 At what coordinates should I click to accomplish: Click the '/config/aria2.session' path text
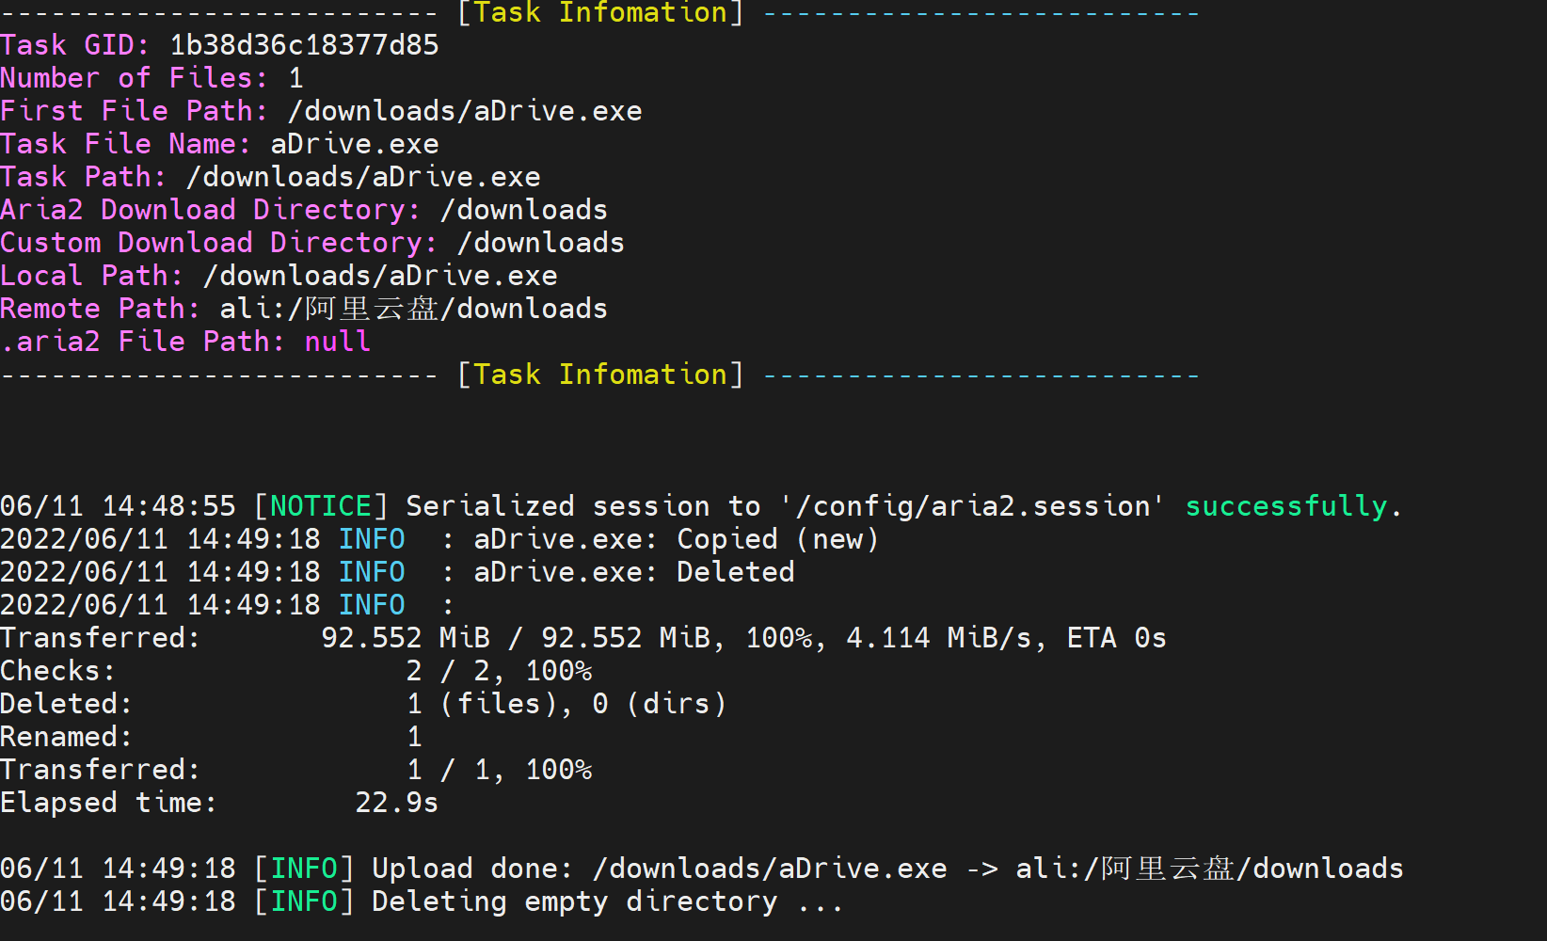click(972, 506)
